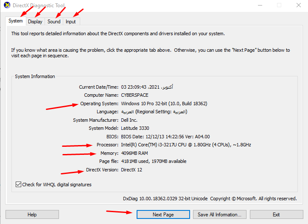Screen dimensions: 308x224
Task: Click the DxDiag 10.00.18362.0329 version text
Action: tap(165, 199)
